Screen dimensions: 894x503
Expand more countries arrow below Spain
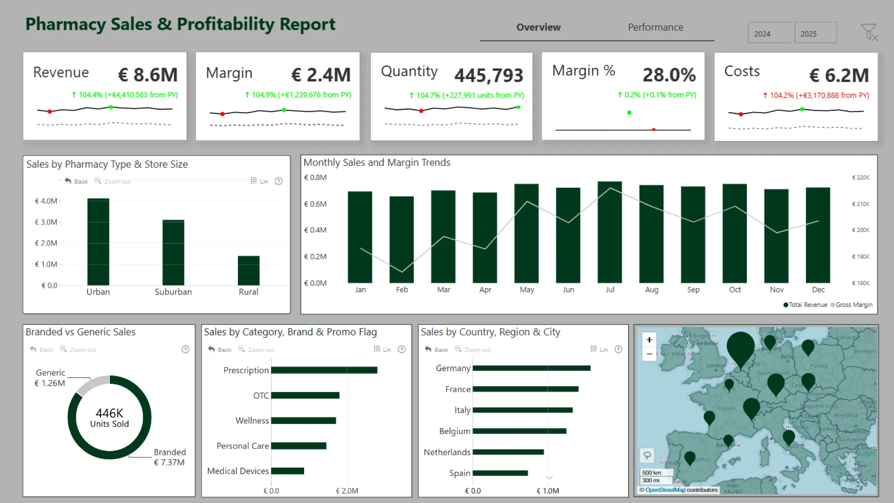pos(549,477)
